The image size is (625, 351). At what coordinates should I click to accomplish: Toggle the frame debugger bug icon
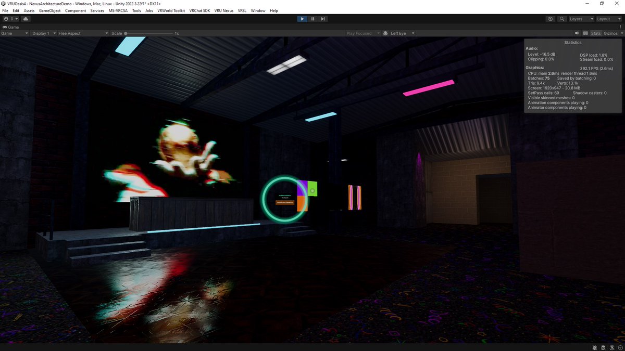[x=386, y=33]
